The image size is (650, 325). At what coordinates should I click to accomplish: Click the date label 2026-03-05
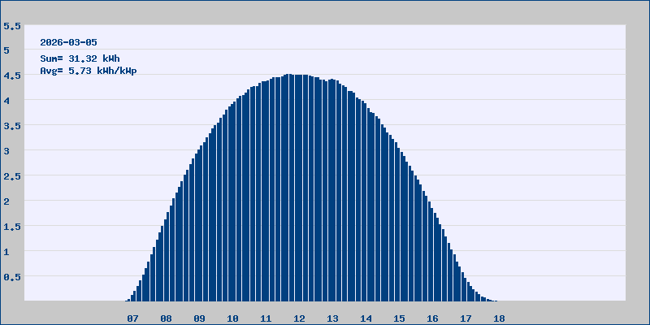69,42
